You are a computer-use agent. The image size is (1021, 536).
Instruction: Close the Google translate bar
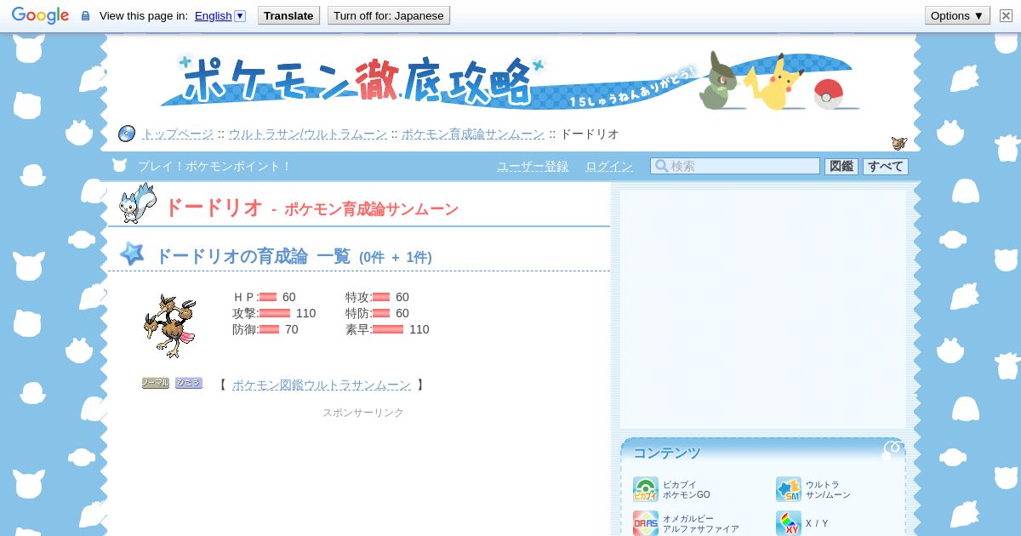pos(1006,15)
